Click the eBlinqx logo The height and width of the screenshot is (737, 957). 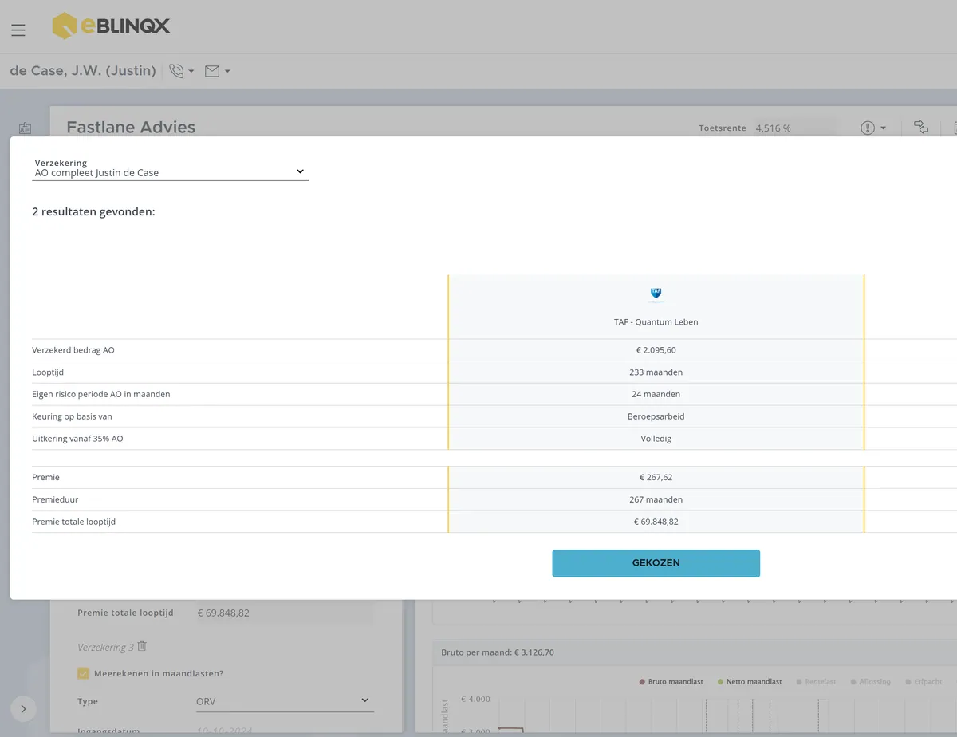[111, 26]
